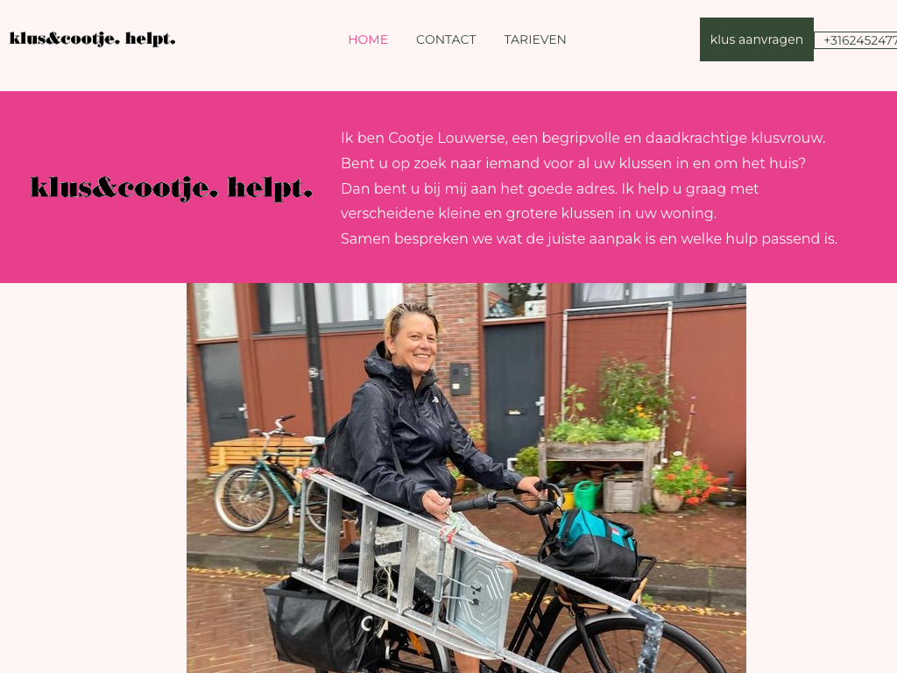Click the large klus&cootje. helpt. banner title
Screen dimensions: 897x673
pyautogui.click(x=171, y=188)
